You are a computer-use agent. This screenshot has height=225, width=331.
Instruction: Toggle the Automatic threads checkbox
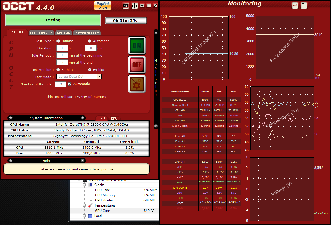pos(70,84)
